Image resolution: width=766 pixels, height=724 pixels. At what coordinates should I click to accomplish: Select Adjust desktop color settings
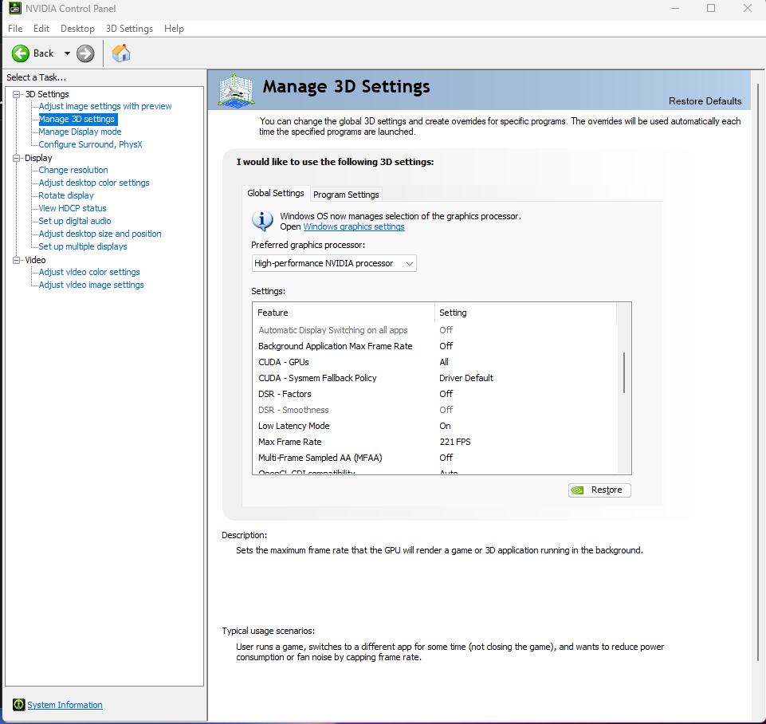coord(94,183)
